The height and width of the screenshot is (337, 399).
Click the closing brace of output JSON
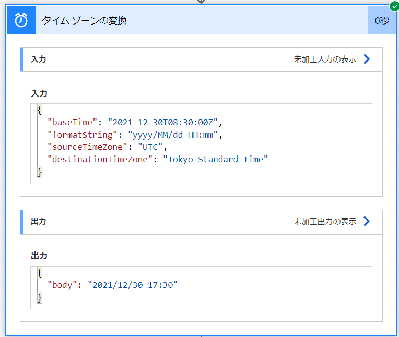point(40,297)
